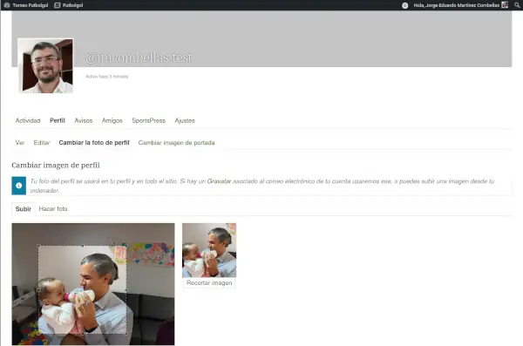The width and height of the screenshot is (523, 346).
Task: Click the crop selection top-right handle
Action: point(126,246)
